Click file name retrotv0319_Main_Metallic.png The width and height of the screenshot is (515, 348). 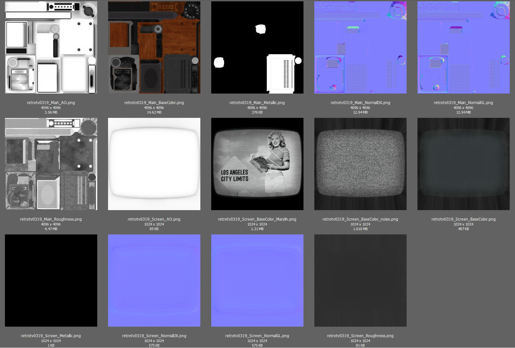click(x=257, y=103)
